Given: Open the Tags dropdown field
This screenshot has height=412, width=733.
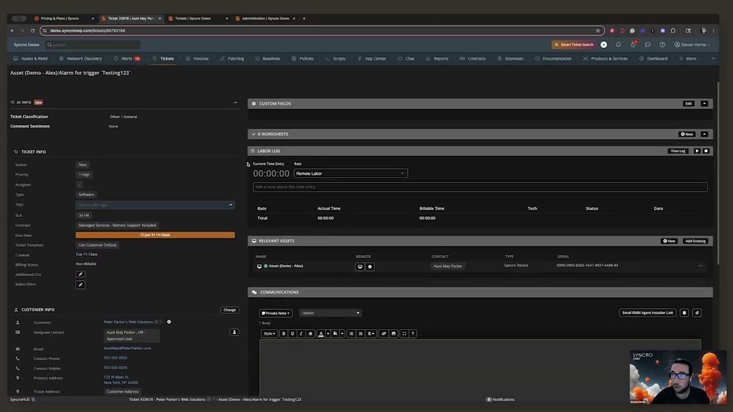Looking at the screenshot, I should point(155,205).
